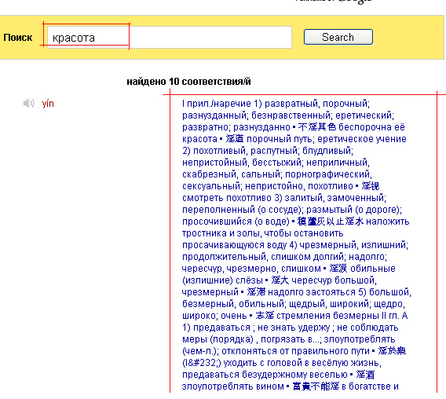Click the Поиск label
This screenshot has width=446, height=399.
[17, 38]
